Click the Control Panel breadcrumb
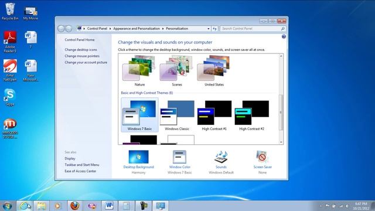Screen dimensions: 375x211 (97, 29)
